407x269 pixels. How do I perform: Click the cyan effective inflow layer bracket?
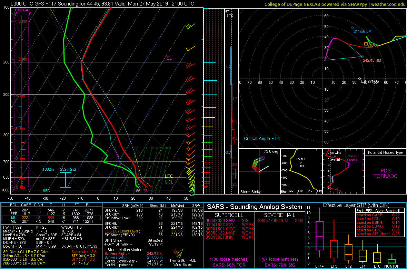pos(65,180)
